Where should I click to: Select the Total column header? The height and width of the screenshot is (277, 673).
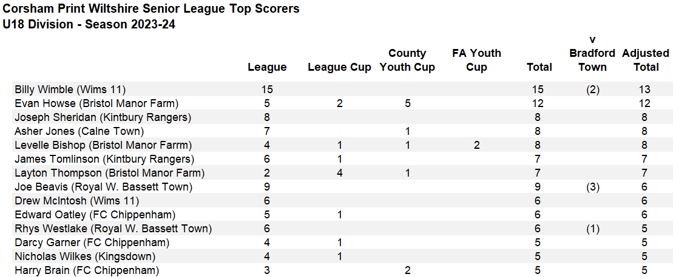539,67
